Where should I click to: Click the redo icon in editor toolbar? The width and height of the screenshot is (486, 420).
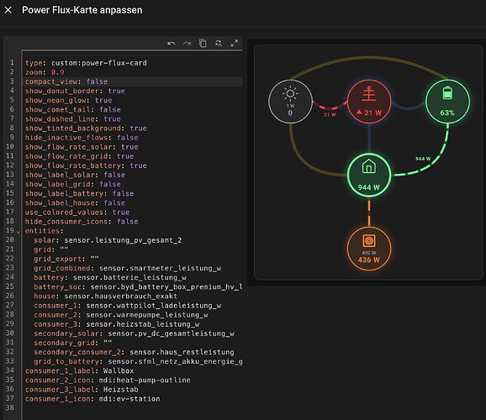[x=187, y=44]
